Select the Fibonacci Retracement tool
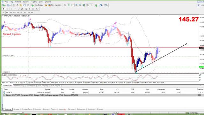204x115 pixels. pyautogui.click(x=26, y=9)
